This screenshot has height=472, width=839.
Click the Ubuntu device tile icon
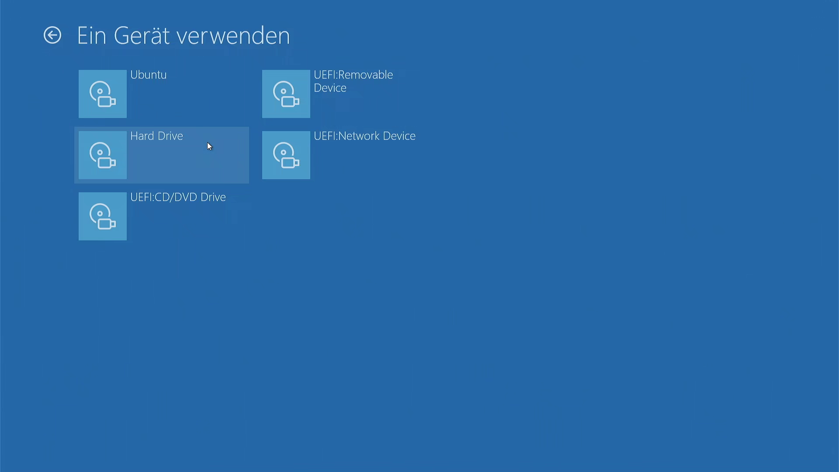click(x=103, y=94)
